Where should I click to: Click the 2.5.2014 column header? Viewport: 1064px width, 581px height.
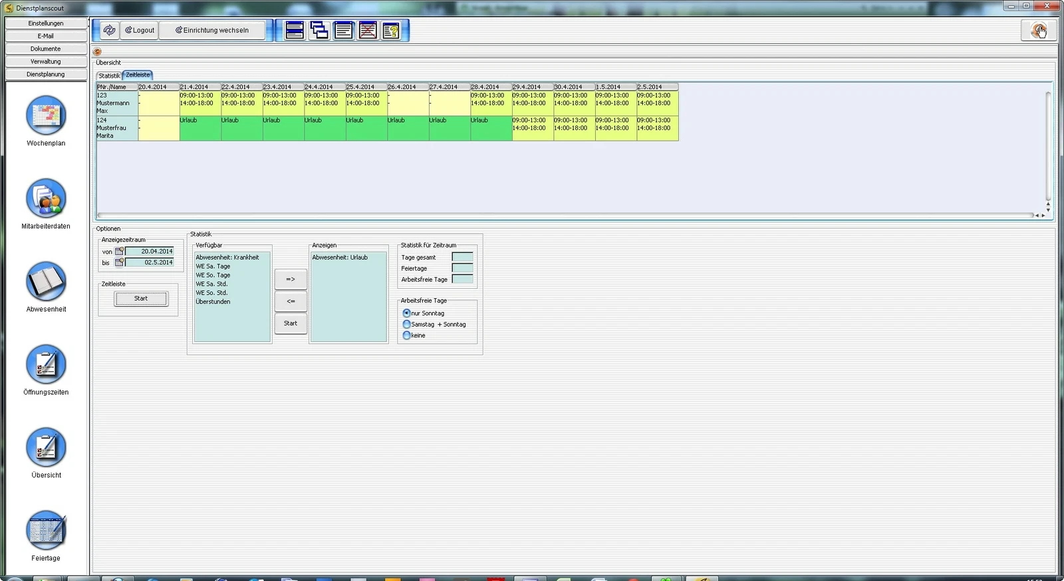(657, 87)
